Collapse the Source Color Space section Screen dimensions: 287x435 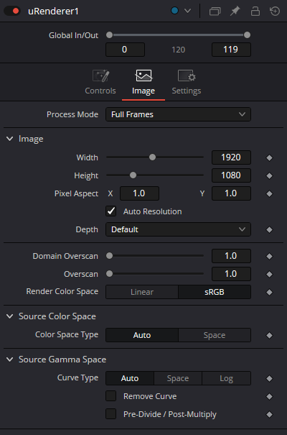[10, 316]
